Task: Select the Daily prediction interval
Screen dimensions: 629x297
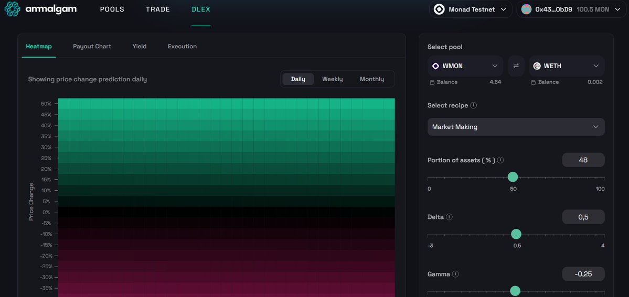Action: pos(298,79)
